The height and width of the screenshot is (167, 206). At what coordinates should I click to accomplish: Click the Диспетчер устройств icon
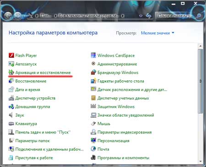(11, 98)
